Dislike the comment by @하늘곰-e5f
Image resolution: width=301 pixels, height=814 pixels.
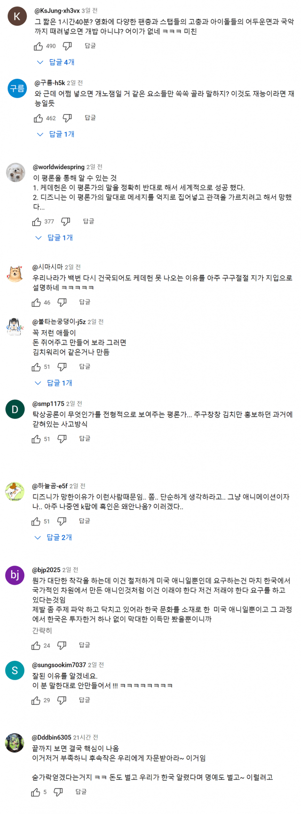tap(62, 521)
